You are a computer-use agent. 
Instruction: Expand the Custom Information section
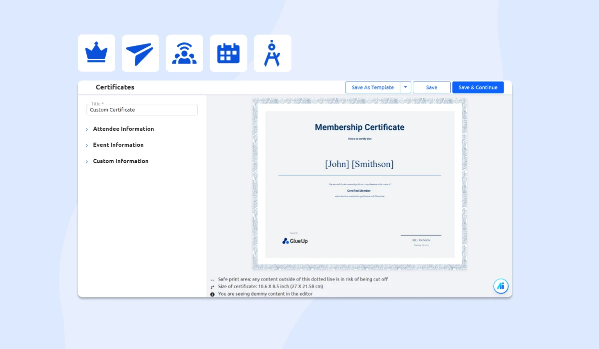[120, 161]
